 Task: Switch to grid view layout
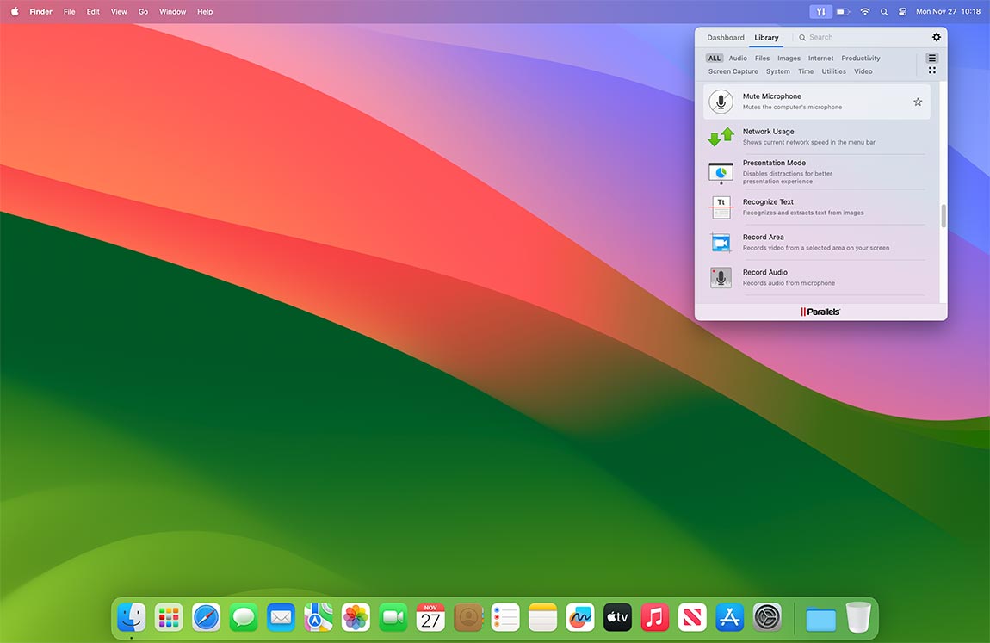tap(931, 71)
